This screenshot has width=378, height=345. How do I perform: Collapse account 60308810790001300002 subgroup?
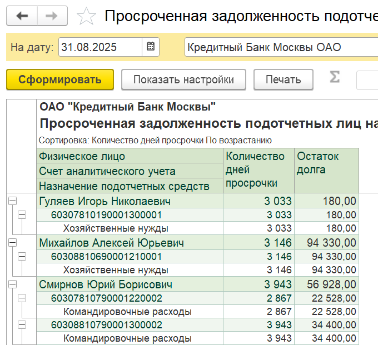pos(22,326)
